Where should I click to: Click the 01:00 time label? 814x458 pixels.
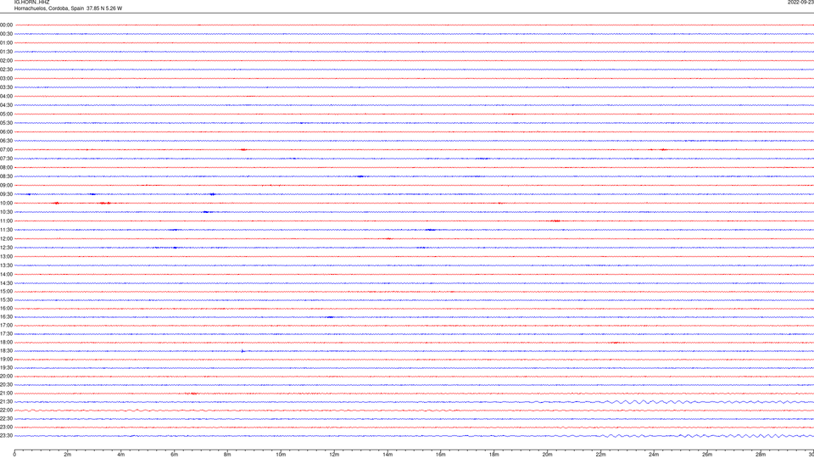pyautogui.click(x=6, y=42)
